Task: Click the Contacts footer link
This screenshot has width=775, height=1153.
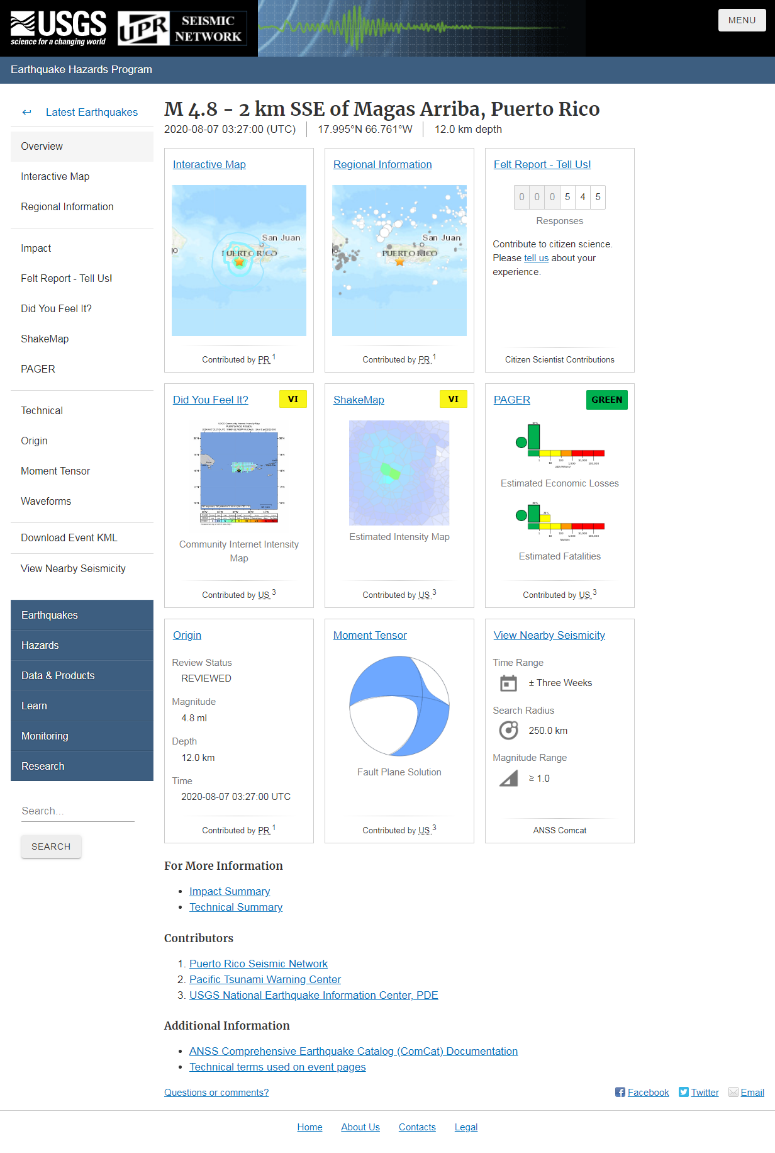Action: 417,1127
